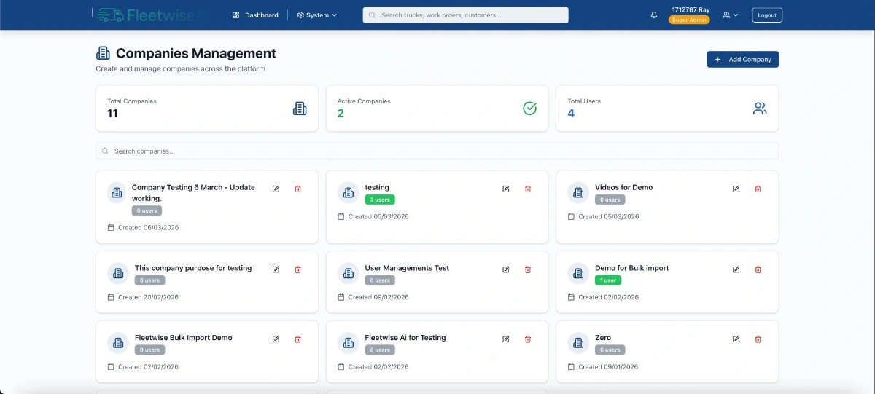Select the Active Companies stat card
875x394 pixels.
(x=437, y=109)
